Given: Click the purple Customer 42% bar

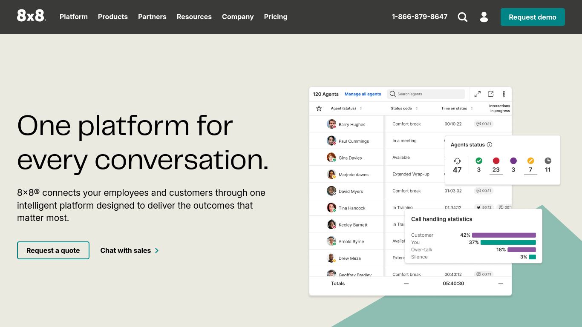Looking at the screenshot, I should 504,235.
